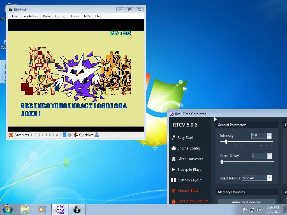The image size is (287, 215).
Task: Click the Intensity slider handle
Action: pyautogui.click(x=226, y=142)
